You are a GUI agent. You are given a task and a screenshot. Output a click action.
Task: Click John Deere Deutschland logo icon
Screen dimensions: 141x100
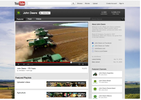click(x=95, y=89)
